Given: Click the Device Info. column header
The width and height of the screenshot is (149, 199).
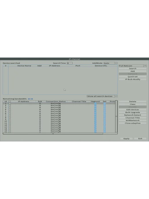Looking at the screenshot, I should point(101,66).
